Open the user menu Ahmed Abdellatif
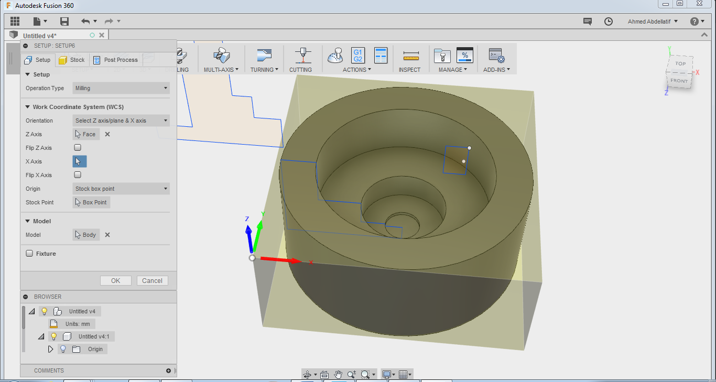 coord(653,21)
